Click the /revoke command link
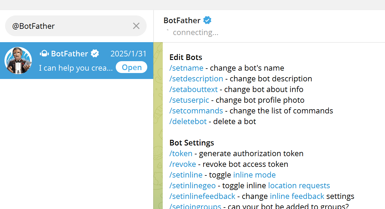Viewport: 385px width, 209px height. pos(183,164)
